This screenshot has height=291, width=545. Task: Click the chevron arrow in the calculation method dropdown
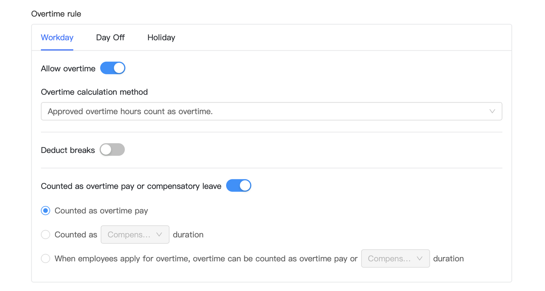492,111
